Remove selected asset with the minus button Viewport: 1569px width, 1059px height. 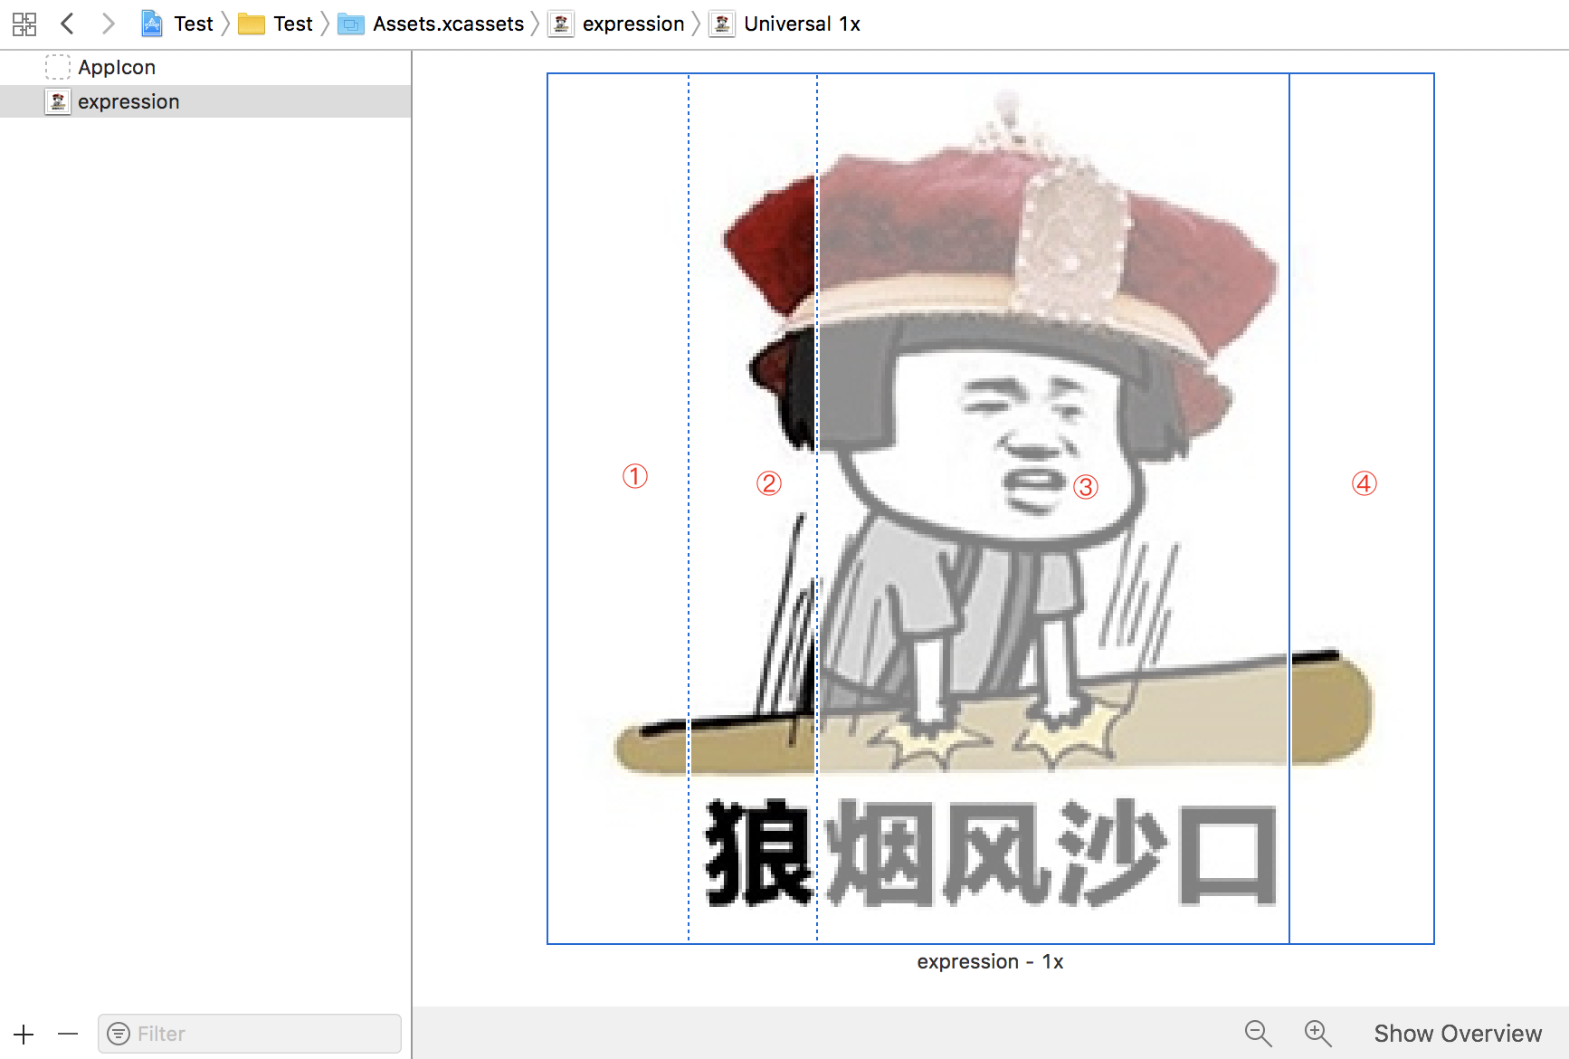click(68, 1034)
